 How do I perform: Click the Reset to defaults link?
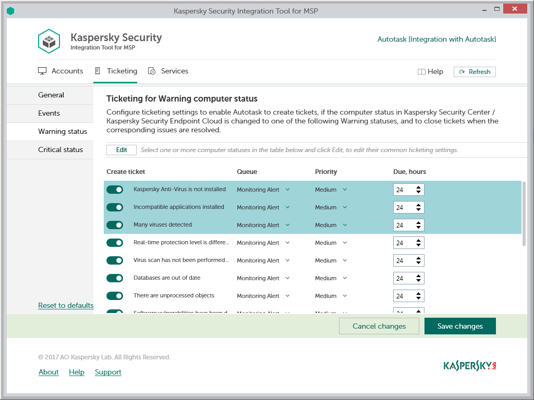click(66, 306)
